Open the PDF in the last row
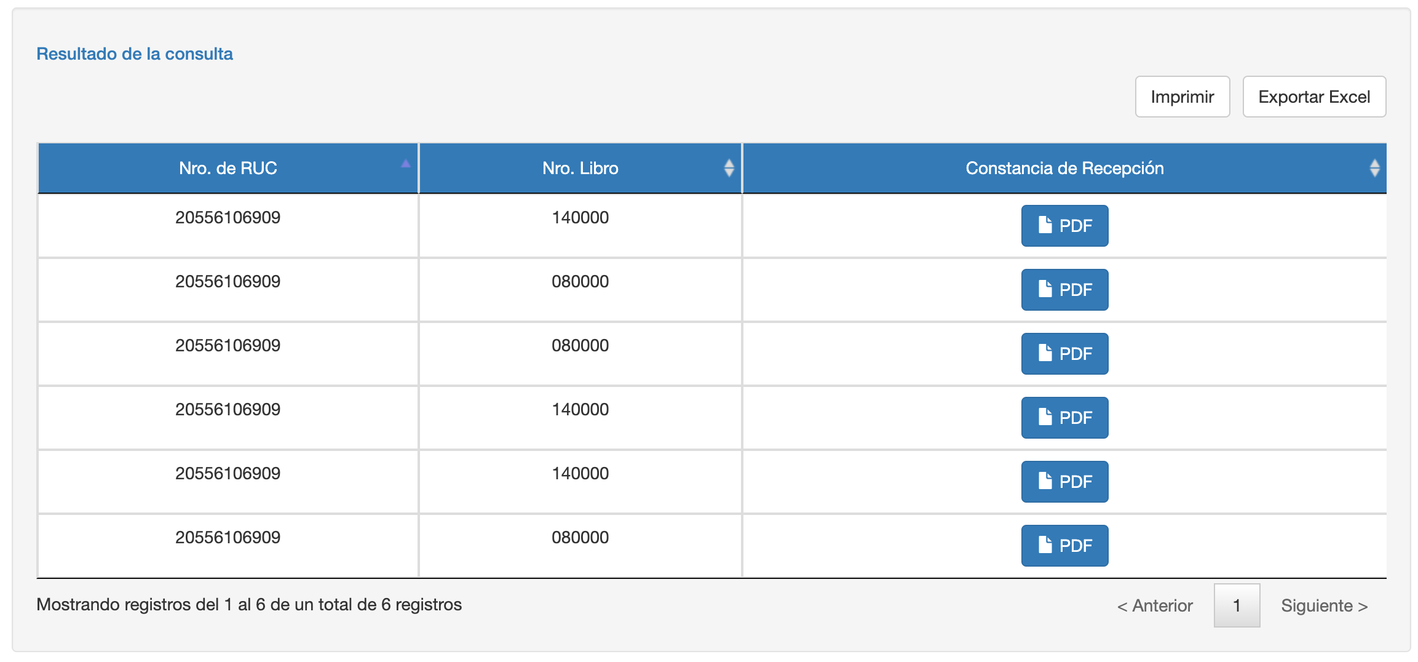The width and height of the screenshot is (1418, 662). click(x=1064, y=546)
